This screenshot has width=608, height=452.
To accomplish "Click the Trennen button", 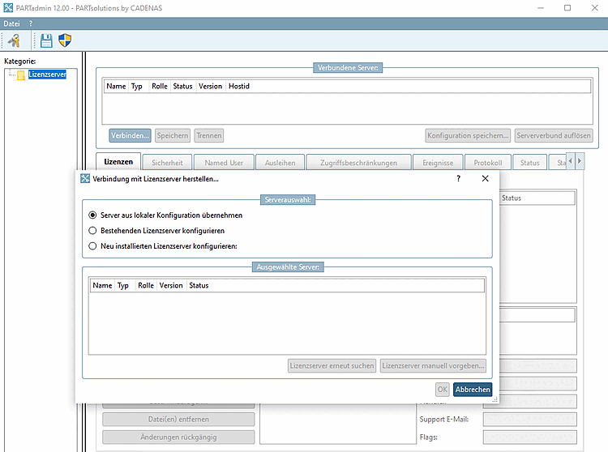I will click(208, 135).
